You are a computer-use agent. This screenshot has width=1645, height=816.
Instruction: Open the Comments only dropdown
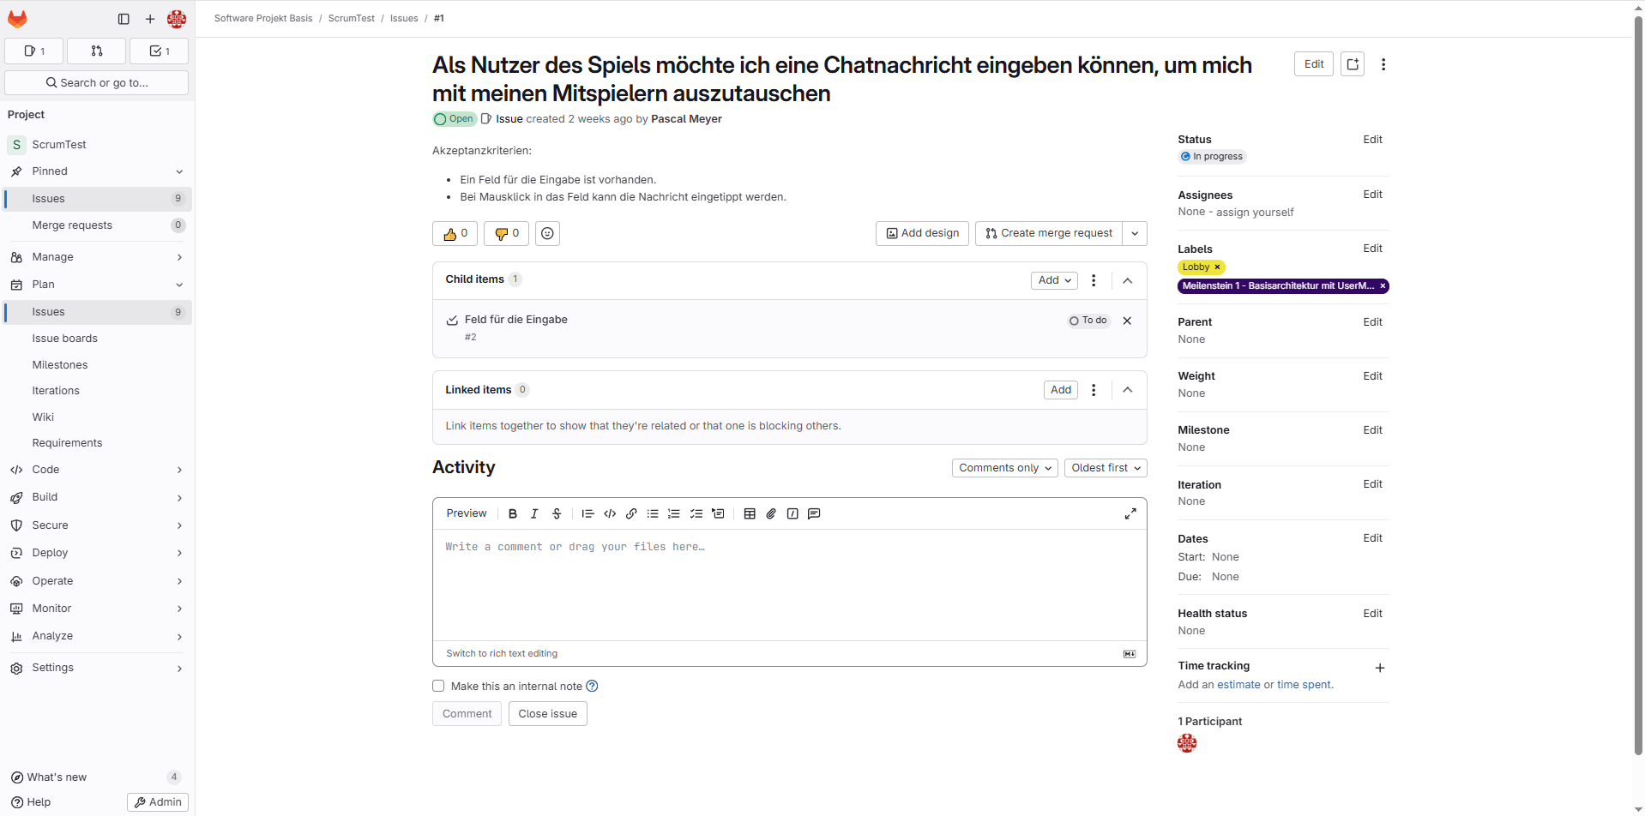click(1004, 468)
